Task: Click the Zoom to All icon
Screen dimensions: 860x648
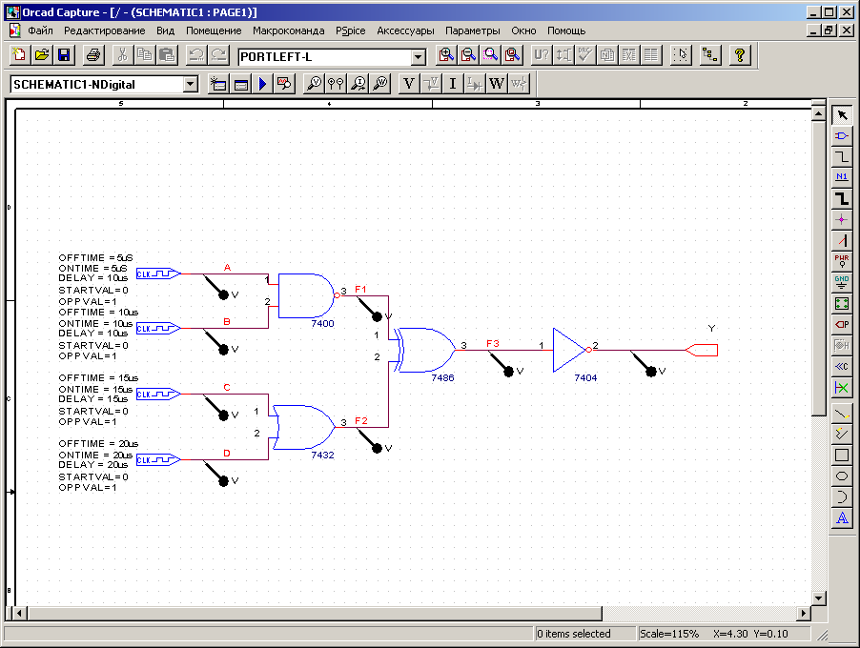Action: tap(513, 55)
